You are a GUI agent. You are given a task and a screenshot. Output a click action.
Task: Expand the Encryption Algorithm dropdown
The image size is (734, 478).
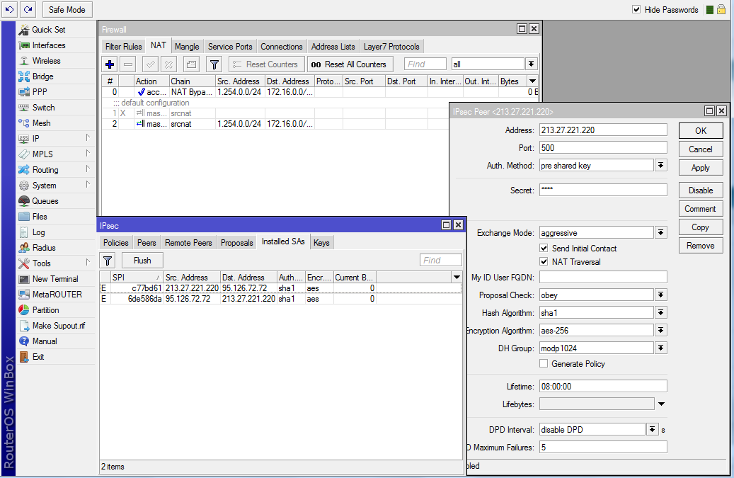[660, 331]
